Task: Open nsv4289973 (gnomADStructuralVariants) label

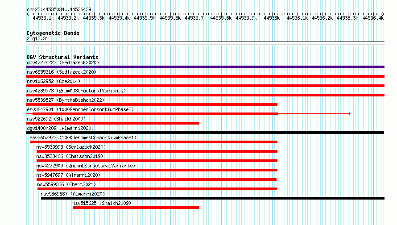Action: pyautogui.click(x=76, y=91)
